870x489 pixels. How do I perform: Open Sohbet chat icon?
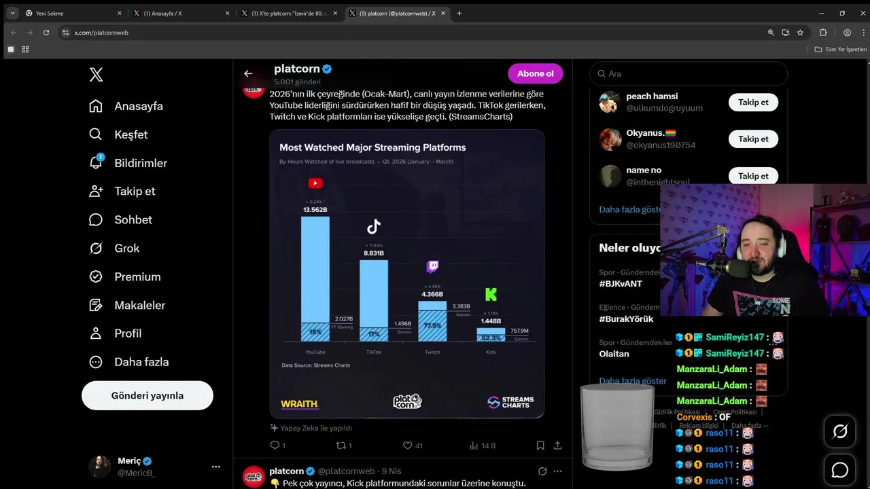(96, 220)
